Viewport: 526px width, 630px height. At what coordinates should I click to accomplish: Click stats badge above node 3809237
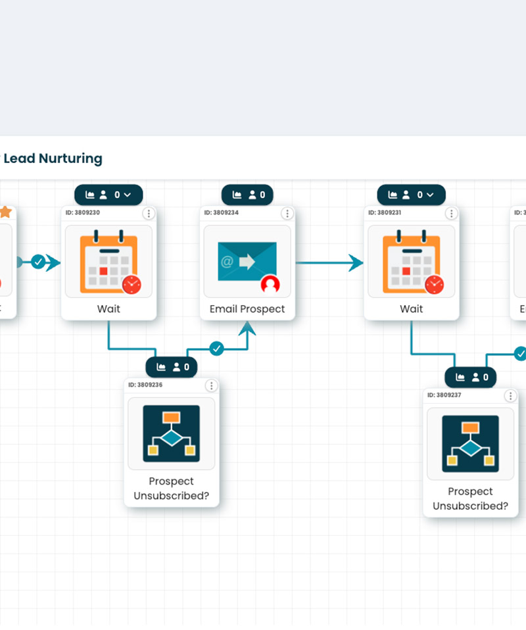tap(470, 377)
